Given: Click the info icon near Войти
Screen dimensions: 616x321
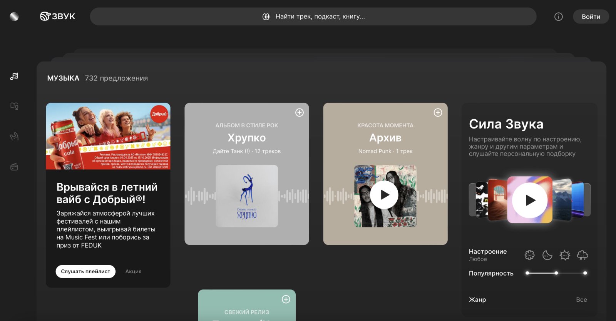Looking at the screenshot, I should pos(558,17).
